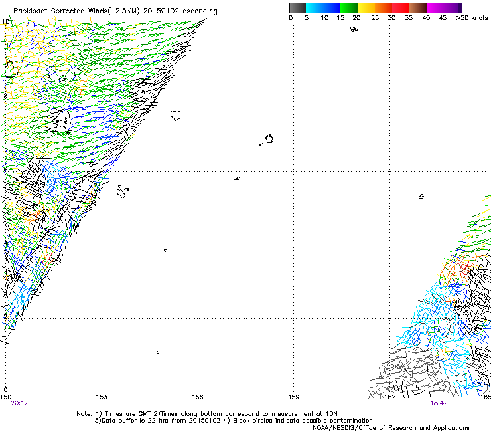This screenshot has height=432, width=491.
Task: Select the purple '20:17' pass time
Action: coord(19,403)
